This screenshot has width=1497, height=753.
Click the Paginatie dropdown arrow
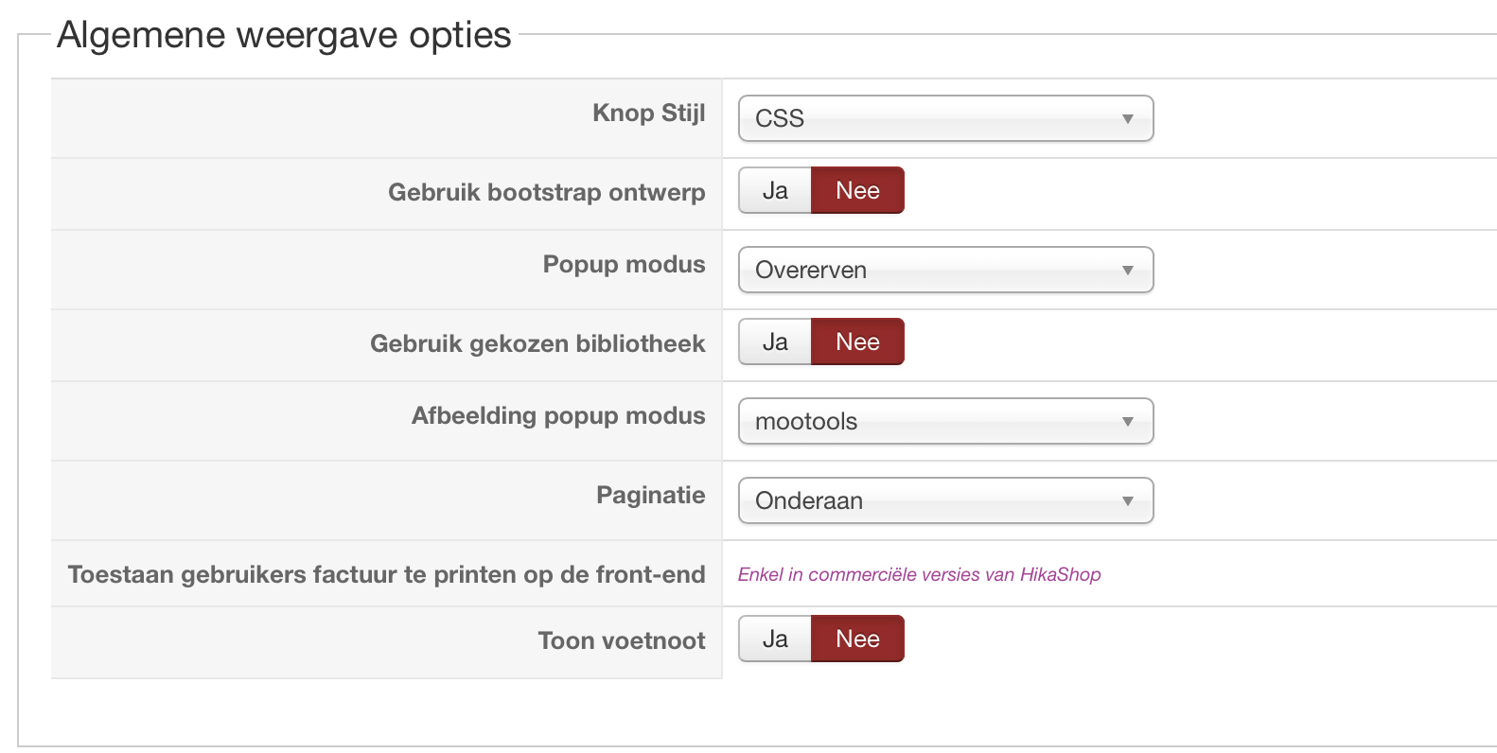1127,501
